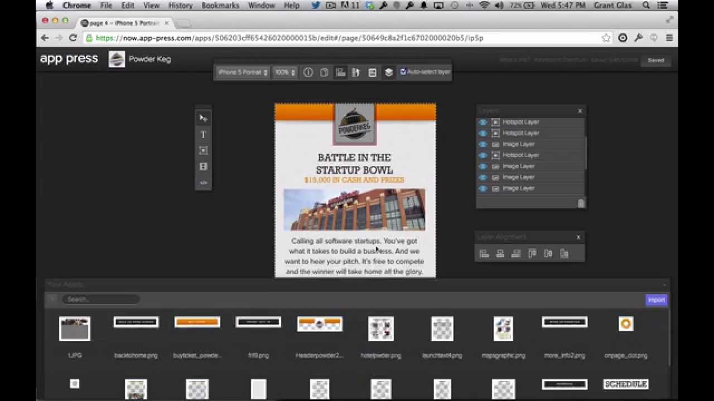Hide the topmost Hotspot Layer via eye icon
The width and height of the screenshot is (714, 401).
point(483,122)
